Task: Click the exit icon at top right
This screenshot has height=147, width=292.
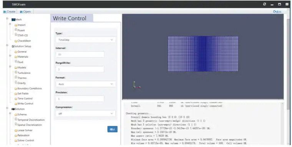Action: 277,12
